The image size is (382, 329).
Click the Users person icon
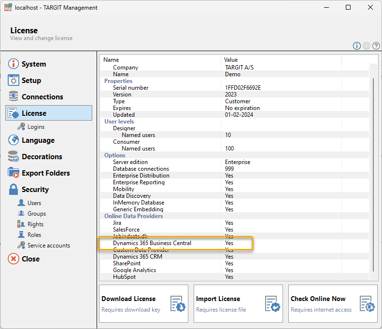click(21, 203)
